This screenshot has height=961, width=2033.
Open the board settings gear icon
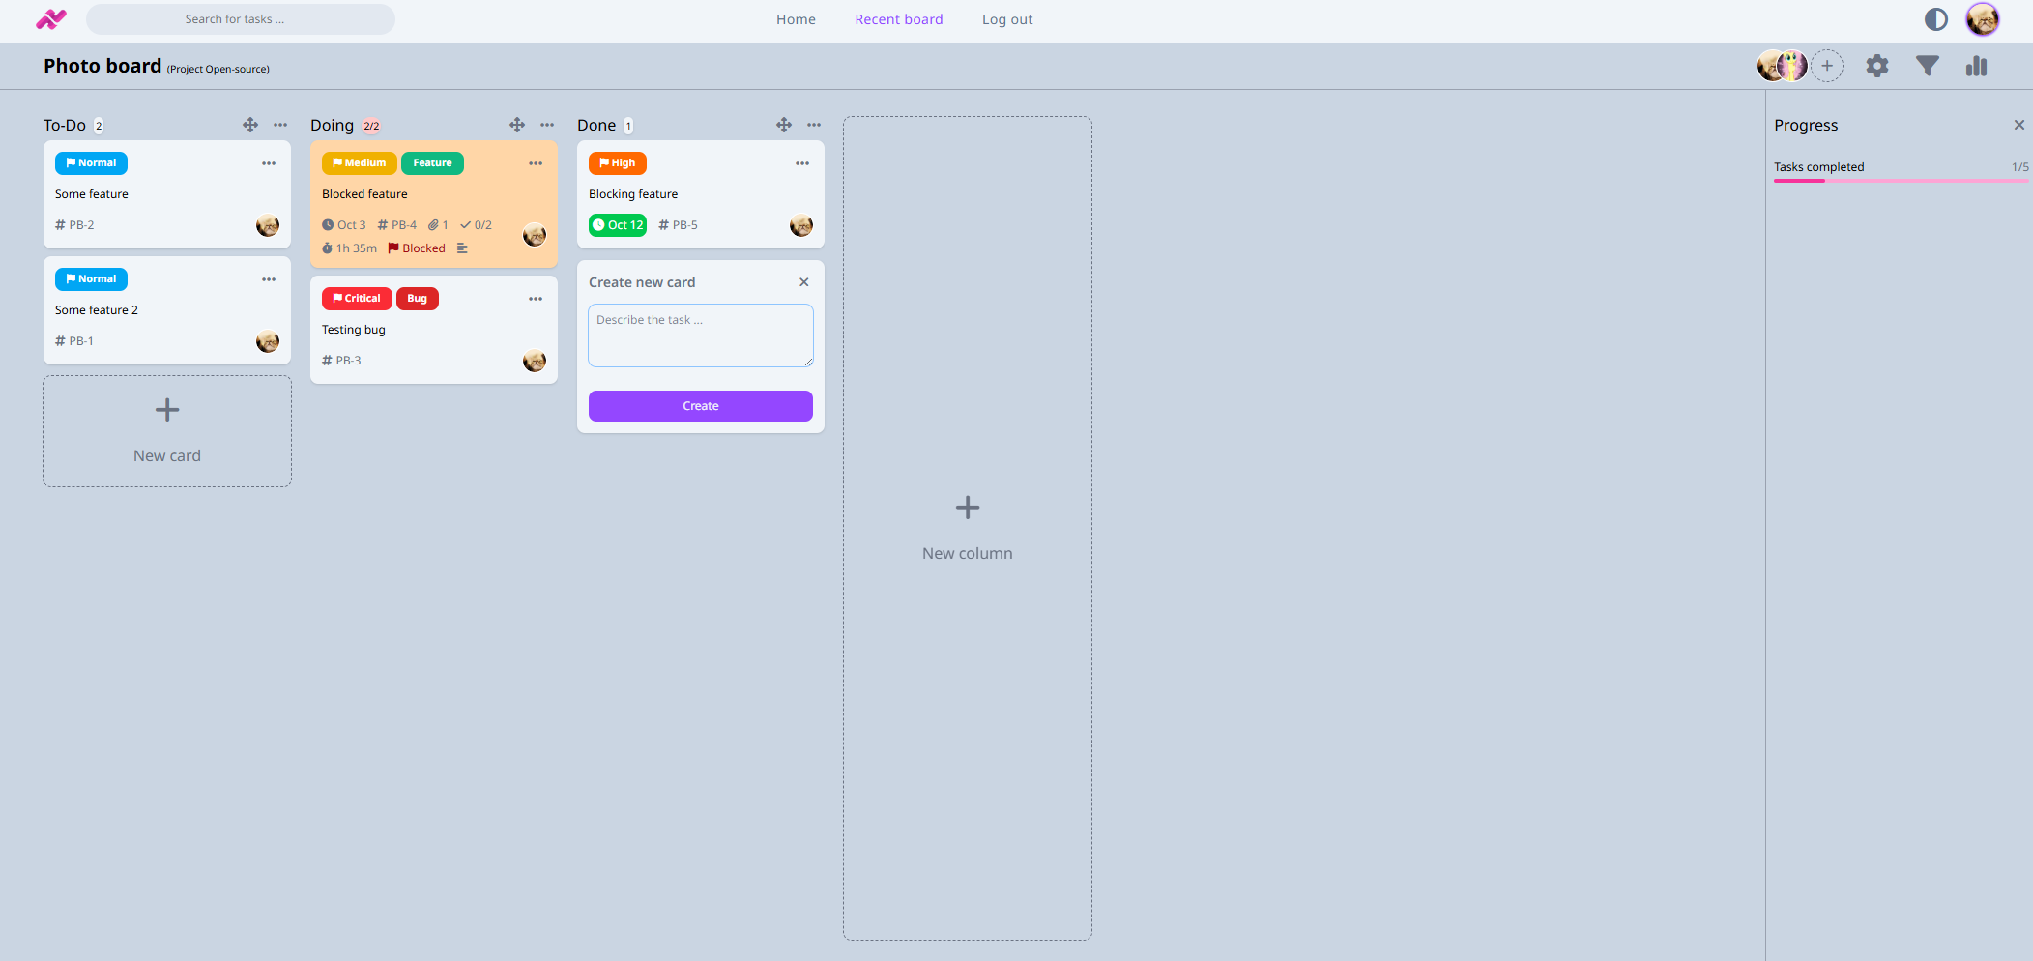coord(1878,66)
